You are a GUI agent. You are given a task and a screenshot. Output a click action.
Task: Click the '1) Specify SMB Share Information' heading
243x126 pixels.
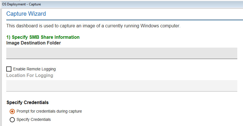(43, 37)
